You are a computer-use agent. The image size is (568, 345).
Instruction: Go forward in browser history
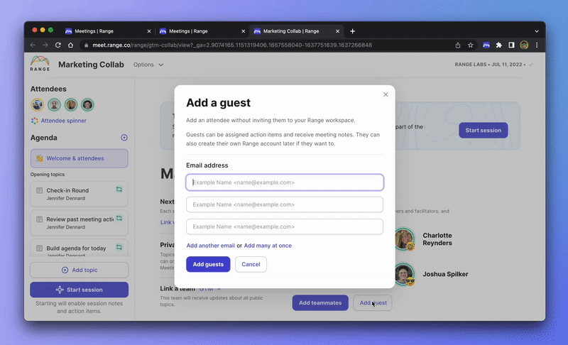tap(45, 45)
